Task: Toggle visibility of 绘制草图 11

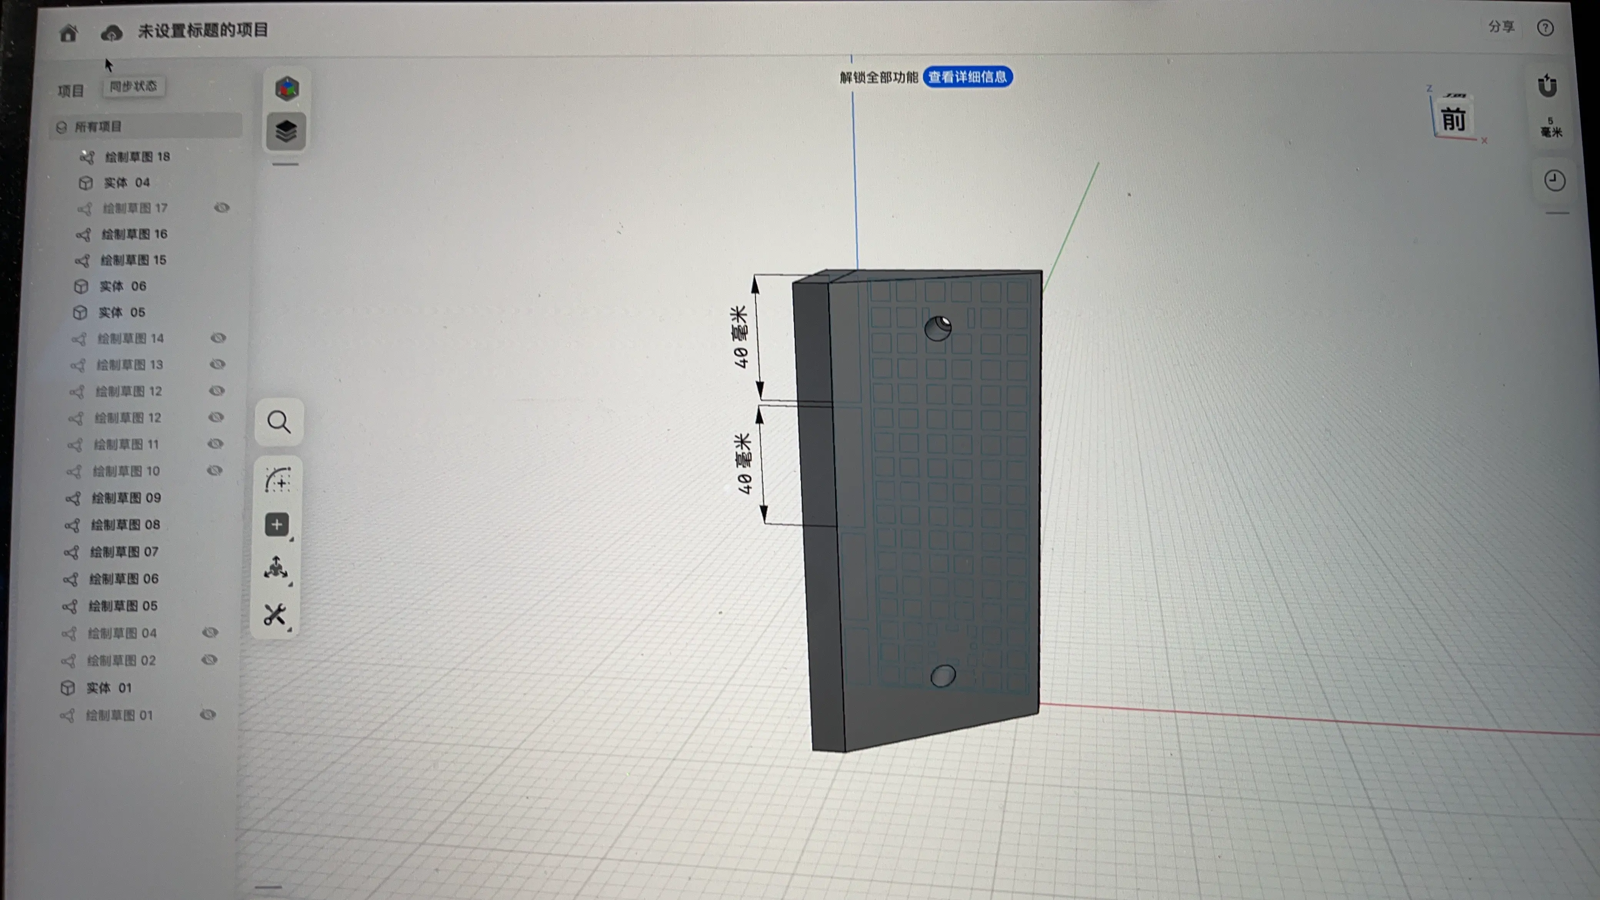Action: [215, 443]
